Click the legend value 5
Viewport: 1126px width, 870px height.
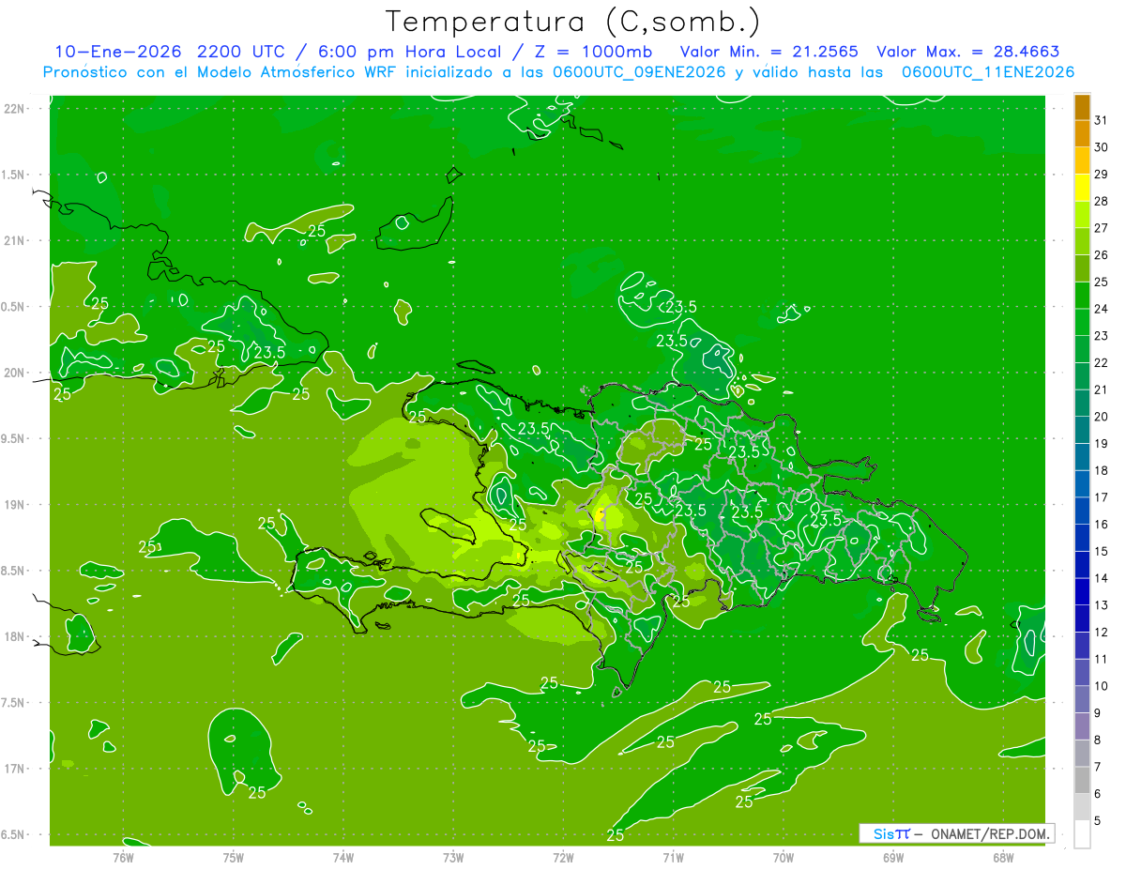coord(1098,821)
